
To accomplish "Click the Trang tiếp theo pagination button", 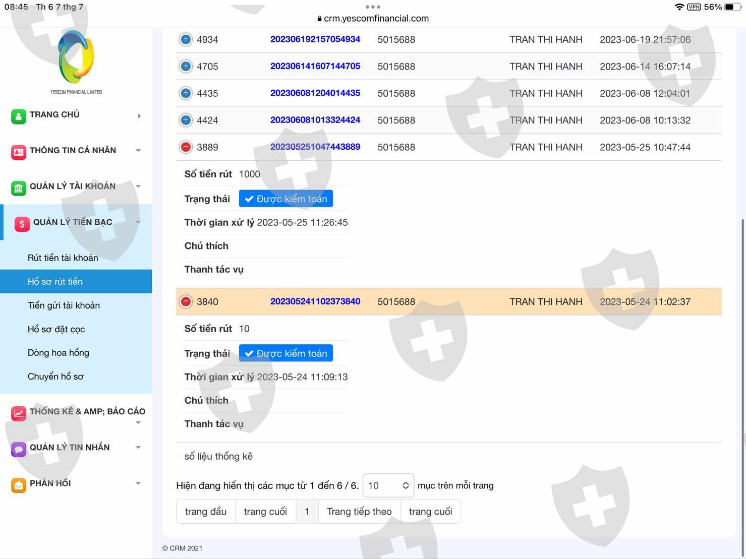I will pyautogui.click(x=359, y=512).
